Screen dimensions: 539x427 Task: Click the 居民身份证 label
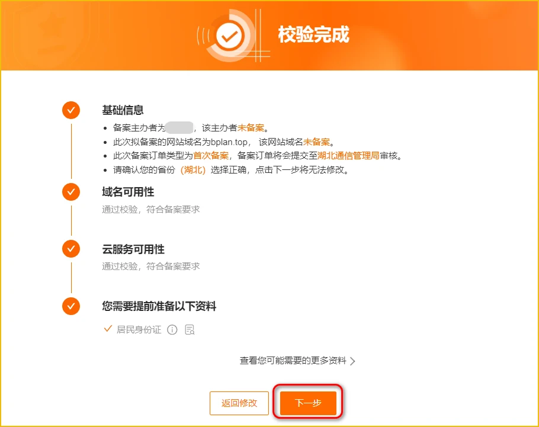pos(139,330)
